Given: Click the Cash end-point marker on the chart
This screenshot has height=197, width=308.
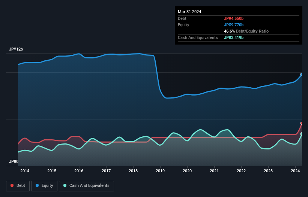Looking at the screenshot, I should coord(302,134).
